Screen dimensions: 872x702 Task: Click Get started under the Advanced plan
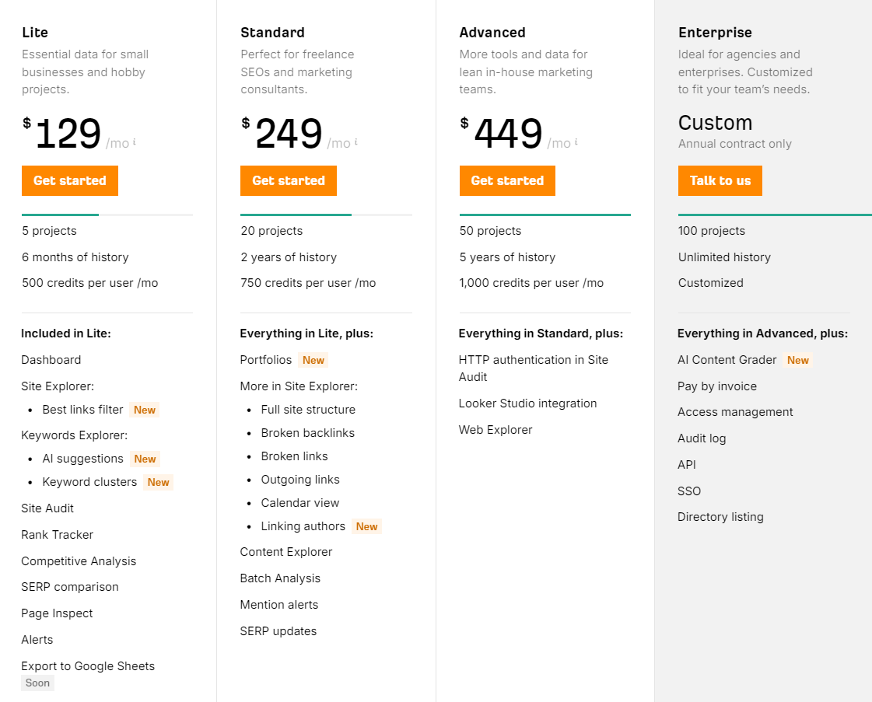click(507, 180)
